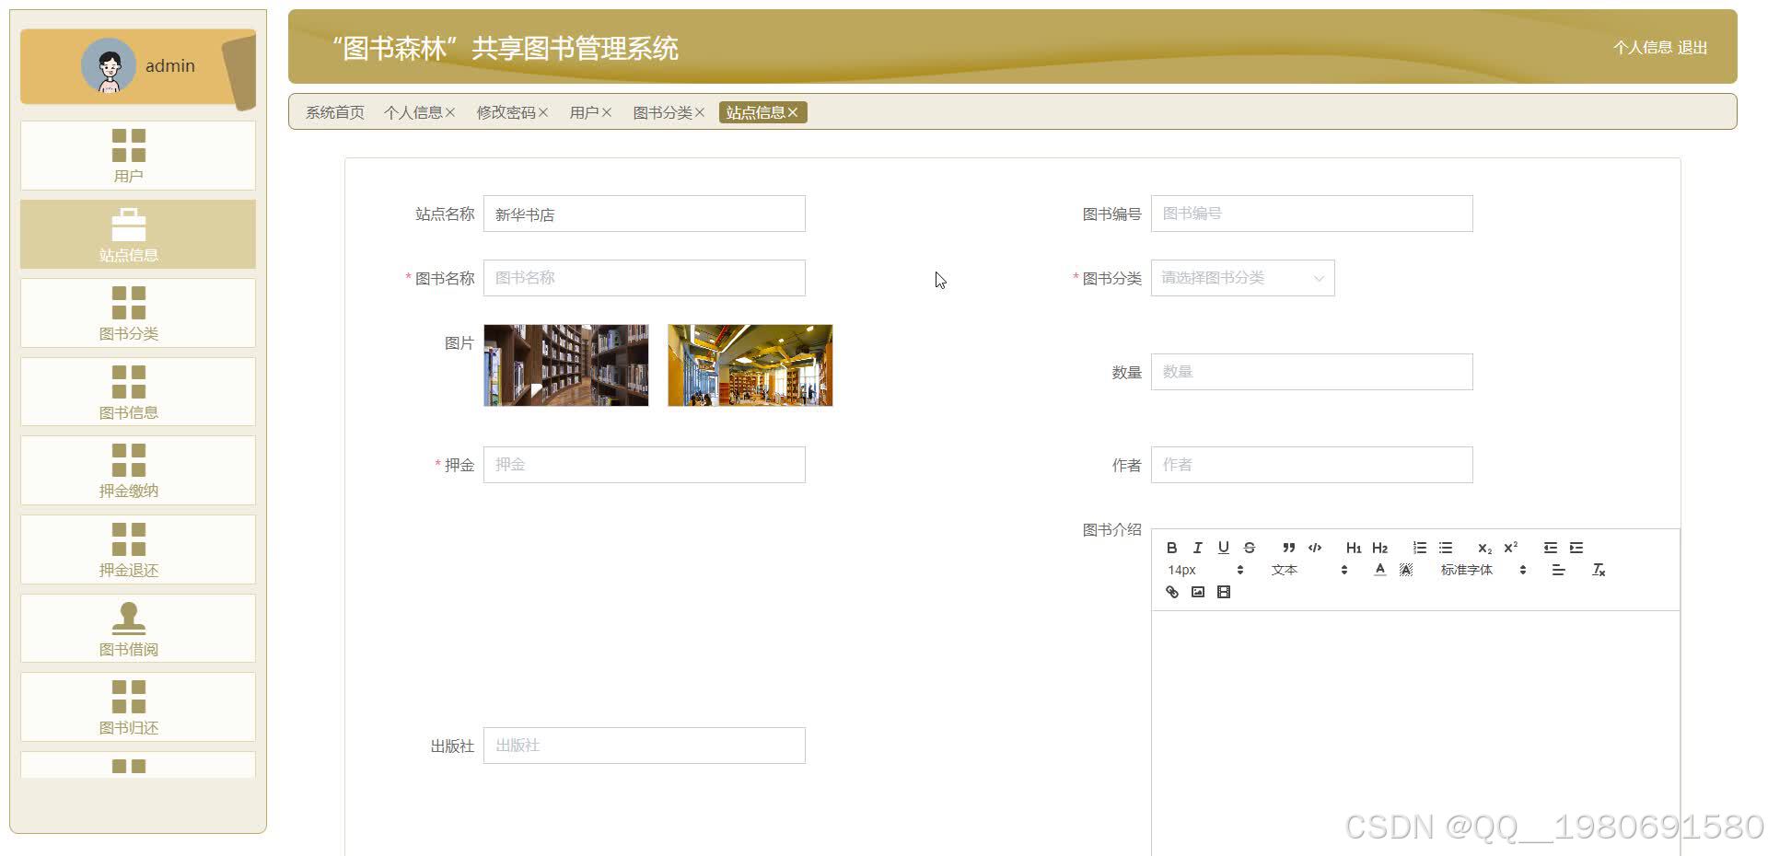The height and width of the screenshot is (856, 1768).
Task: Insert a hyperlink in the editor
Action: pos(1171,592)
